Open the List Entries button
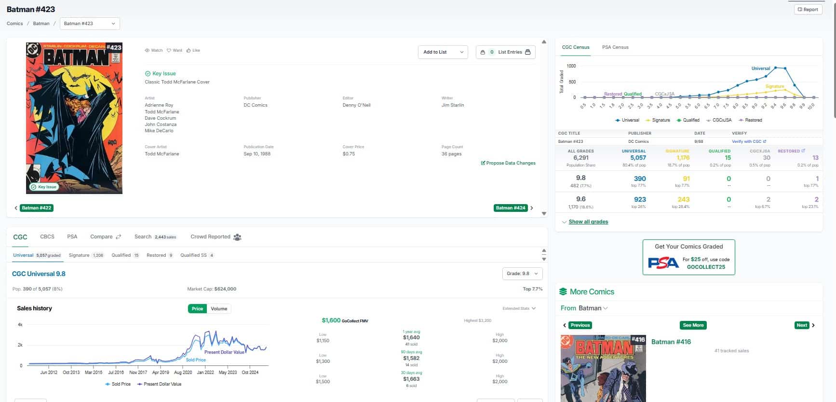Screen dimensions: 836x402 pos(505,52)
